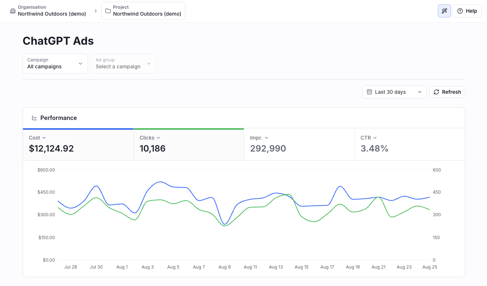Open the Project selector Northwind Outdoors

tap(143, 11)
